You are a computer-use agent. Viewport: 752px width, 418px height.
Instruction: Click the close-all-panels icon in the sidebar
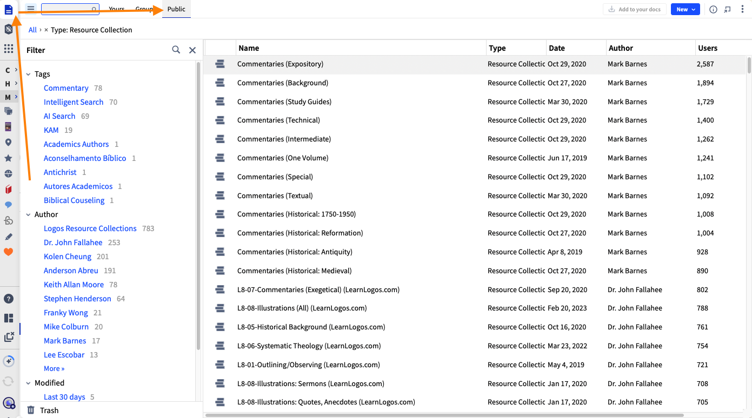pos(8,337)
